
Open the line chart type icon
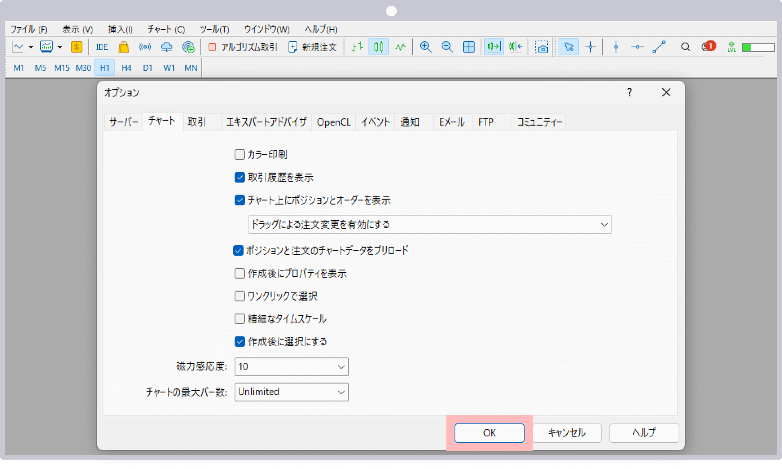[18, 47]
